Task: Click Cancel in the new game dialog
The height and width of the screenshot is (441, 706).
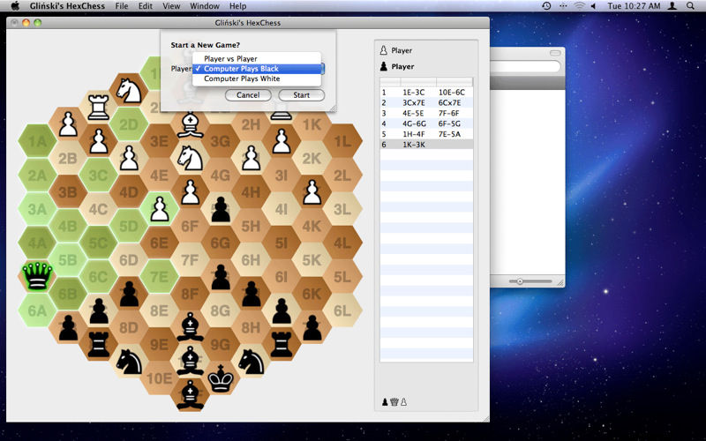Action: pos(248,95)
